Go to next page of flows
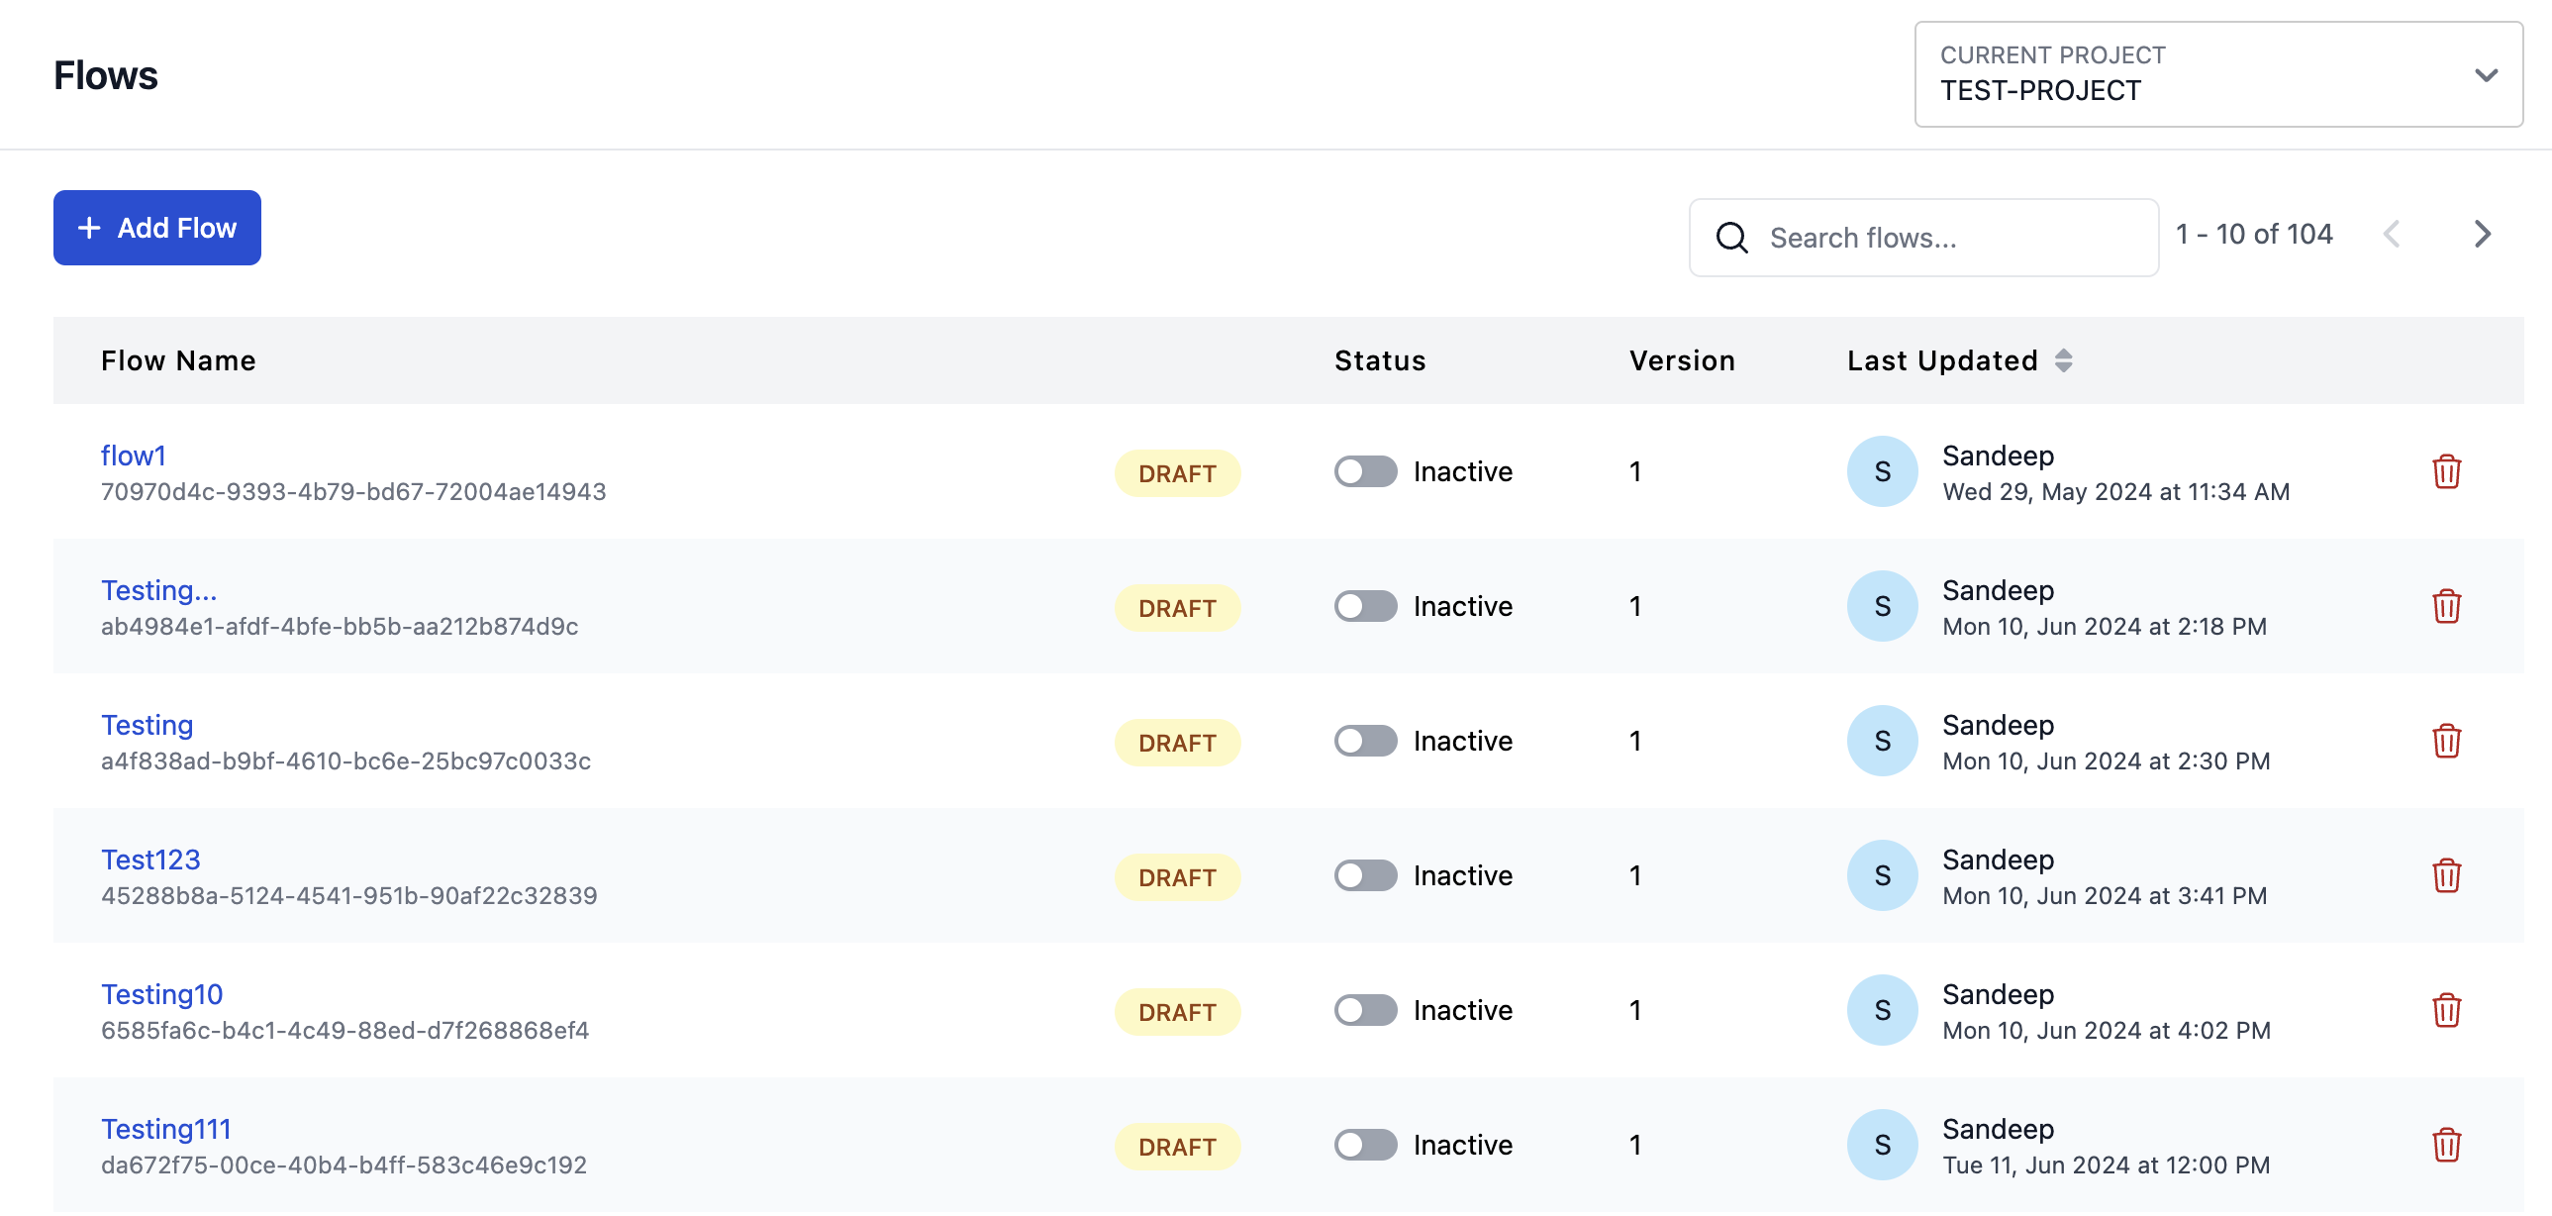 point(2483,235)
